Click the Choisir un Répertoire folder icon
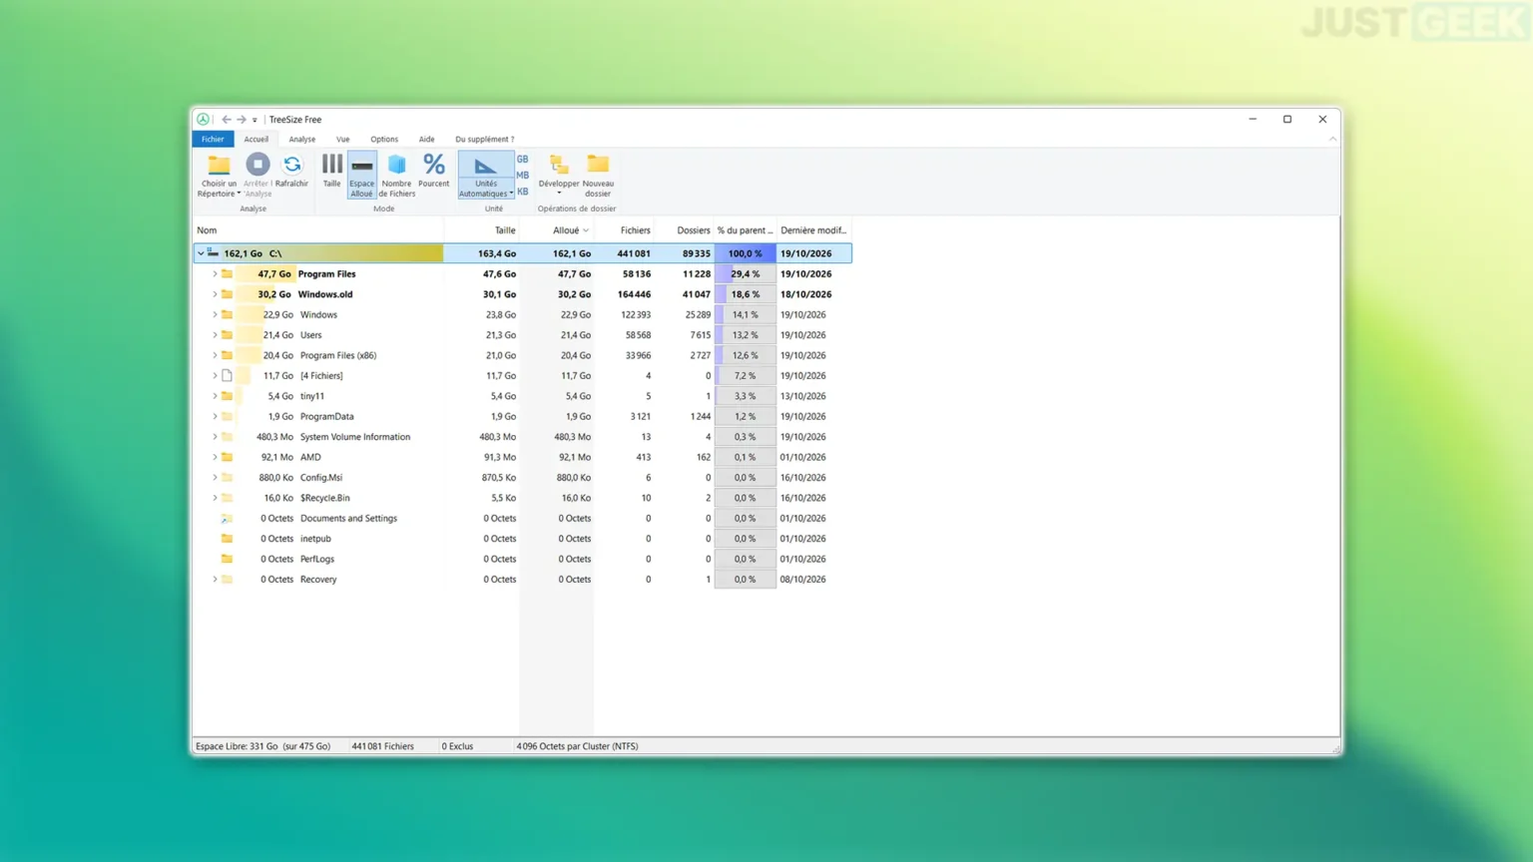 coord(219,165)
